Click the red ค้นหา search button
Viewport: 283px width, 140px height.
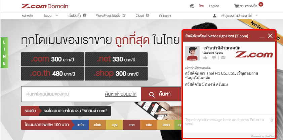pyautogui.click(x=161, y=94)
